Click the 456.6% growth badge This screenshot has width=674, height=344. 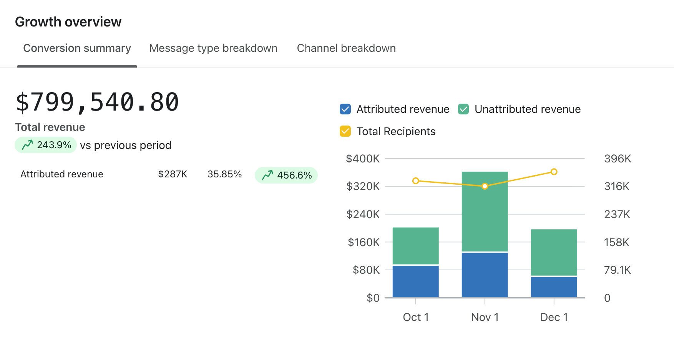coord(286,175)
